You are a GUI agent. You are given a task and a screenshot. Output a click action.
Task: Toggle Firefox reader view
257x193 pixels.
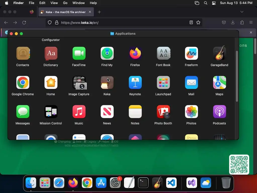191,22
